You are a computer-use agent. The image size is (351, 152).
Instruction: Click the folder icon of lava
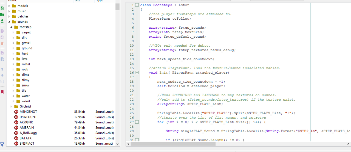pyautogui.click(x=18, y=59)
